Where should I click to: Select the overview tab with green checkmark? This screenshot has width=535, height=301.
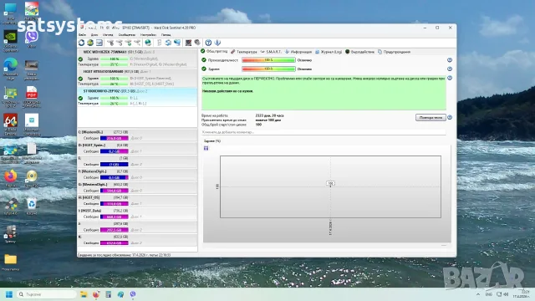coord(214,52)
